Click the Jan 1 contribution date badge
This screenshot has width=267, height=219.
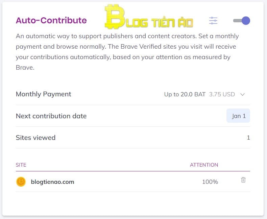click(x=238, y=116)
